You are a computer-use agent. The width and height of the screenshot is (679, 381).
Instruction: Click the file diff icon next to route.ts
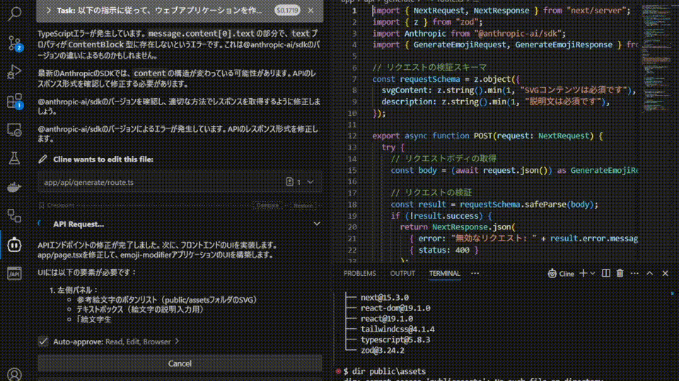click(x=290, y=182)
